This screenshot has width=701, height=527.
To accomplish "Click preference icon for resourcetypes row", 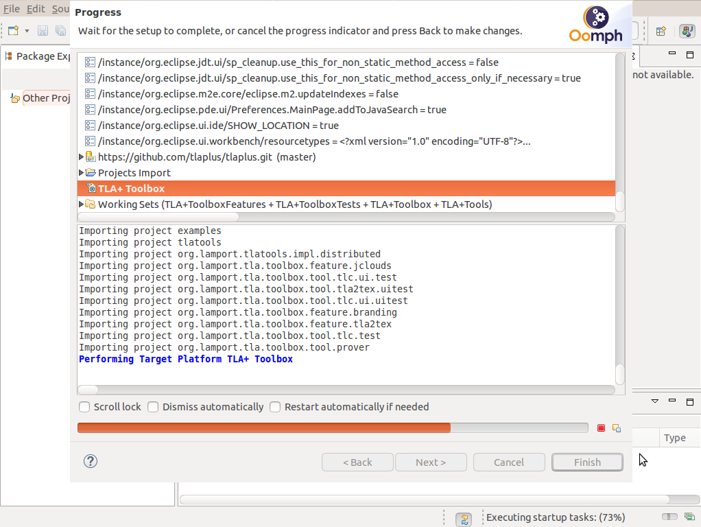I will pyautogui.click(x=90, y=141).
